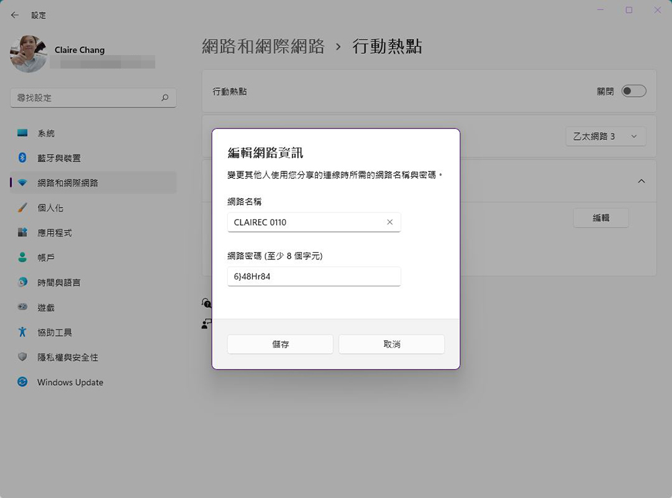
Task: Open Accessibility via its figure icon
Action: click(23, 332)
